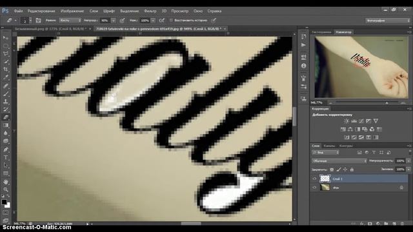Screen dimensions: 413x232
Task: Select the Path Selection tool
Action: pyautogui.click(x=6, y=166)
